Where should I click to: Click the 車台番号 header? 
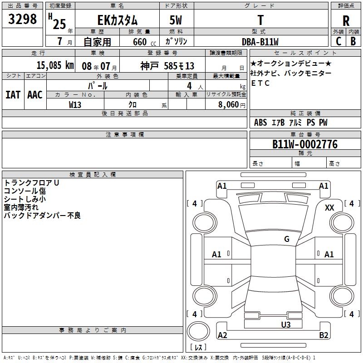click(x=305, y=134)
